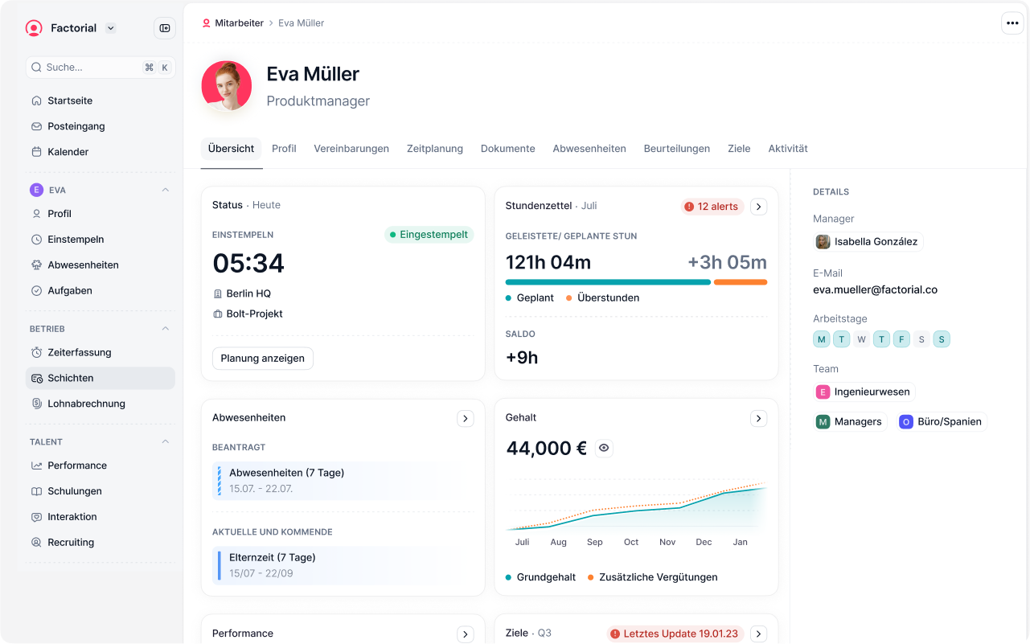
Task: Collapse the EVA sidebar section
Action: pos(166,191)
